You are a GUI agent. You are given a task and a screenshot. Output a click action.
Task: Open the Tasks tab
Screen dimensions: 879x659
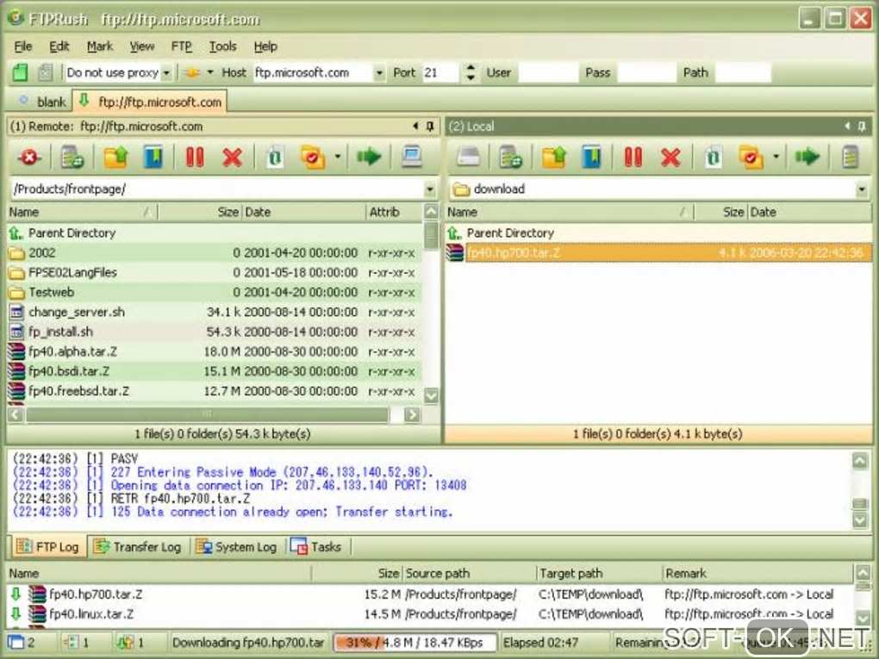(x=316, y=546)
